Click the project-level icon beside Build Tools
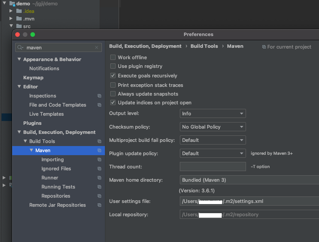The width and height of the screenshot is (319, 242). (x=99, y=141)
